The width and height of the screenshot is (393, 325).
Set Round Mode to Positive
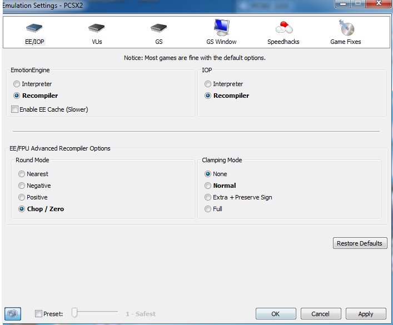tap(22, 197)
